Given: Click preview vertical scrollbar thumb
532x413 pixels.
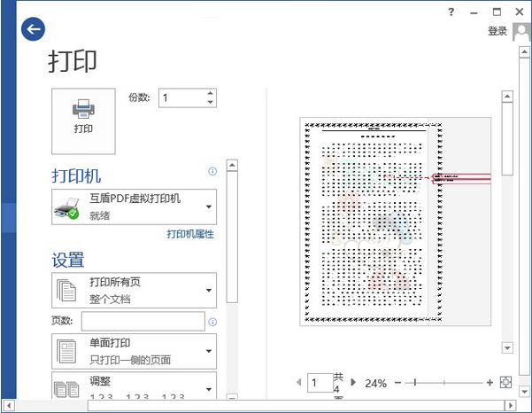Looking at the screenshot, I should [507, 138].
